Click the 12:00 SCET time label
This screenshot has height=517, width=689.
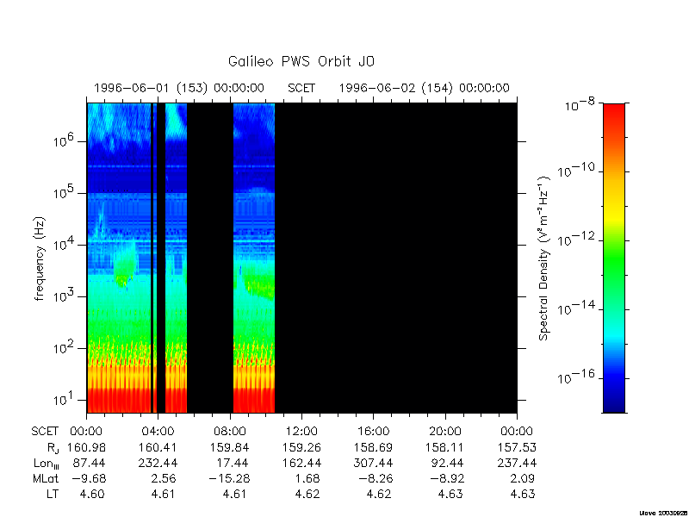click(302, 432)
